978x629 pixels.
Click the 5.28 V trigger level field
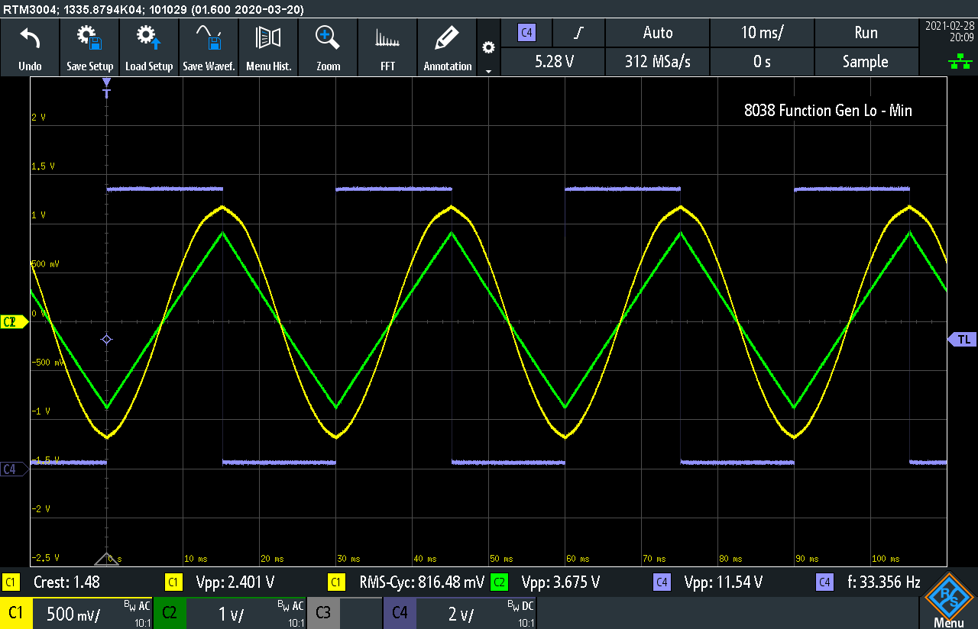click(552, 62)
